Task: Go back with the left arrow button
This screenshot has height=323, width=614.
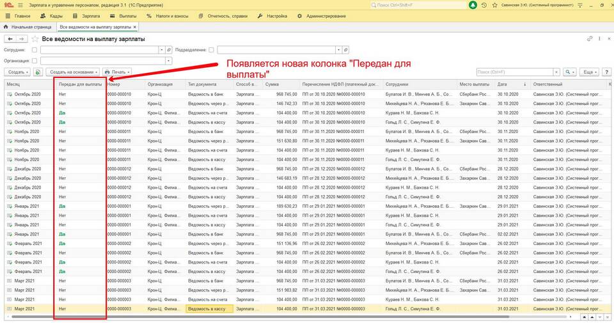Action: coord(10,39)
